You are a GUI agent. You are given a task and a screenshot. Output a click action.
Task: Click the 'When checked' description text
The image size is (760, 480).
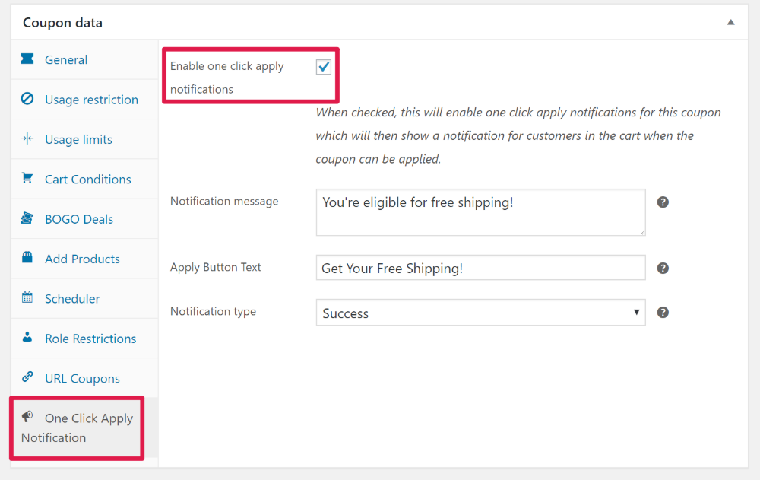point(518,135)
